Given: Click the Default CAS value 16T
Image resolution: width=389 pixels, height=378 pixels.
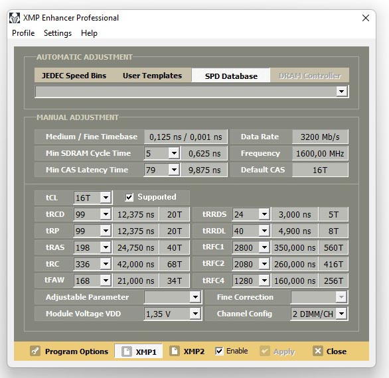Looking at the screenshot, I should coord(320,170).
